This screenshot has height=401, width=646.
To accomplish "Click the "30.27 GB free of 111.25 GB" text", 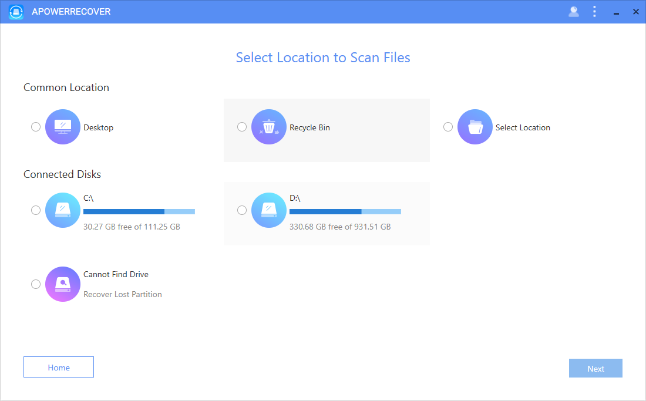I will 132,227.
